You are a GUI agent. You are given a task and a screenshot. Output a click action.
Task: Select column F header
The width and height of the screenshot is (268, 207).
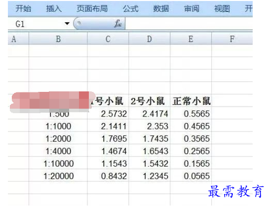point(232,39)
